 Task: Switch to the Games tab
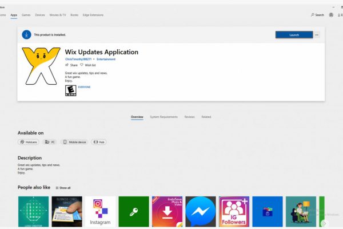coord(26,15)
